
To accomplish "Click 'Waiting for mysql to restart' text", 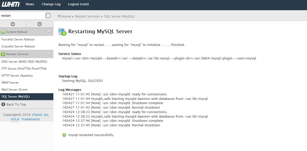I will point(122,45).
